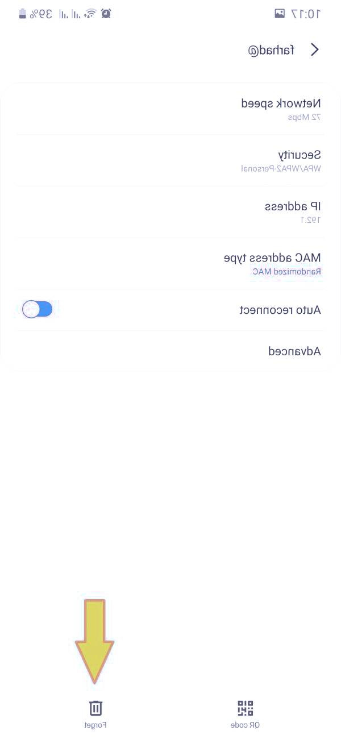Tap the Auto reconnect label
The width and height of the screenshot is (341, 739).
280,310
